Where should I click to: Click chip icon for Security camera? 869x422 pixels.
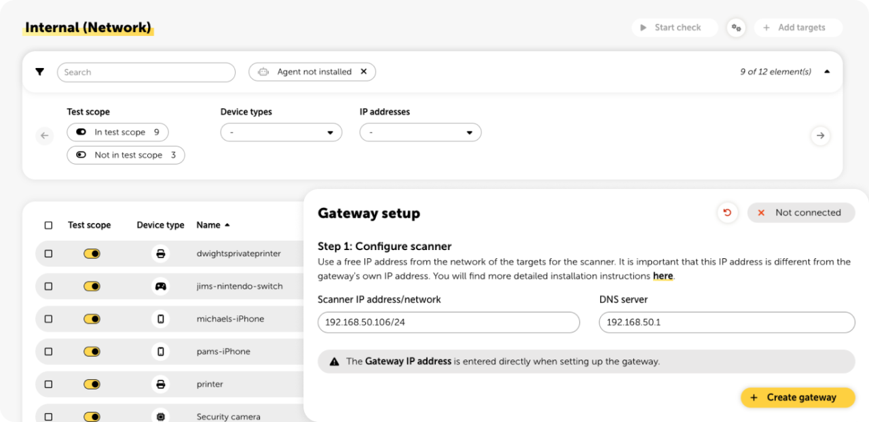point(160,417)
